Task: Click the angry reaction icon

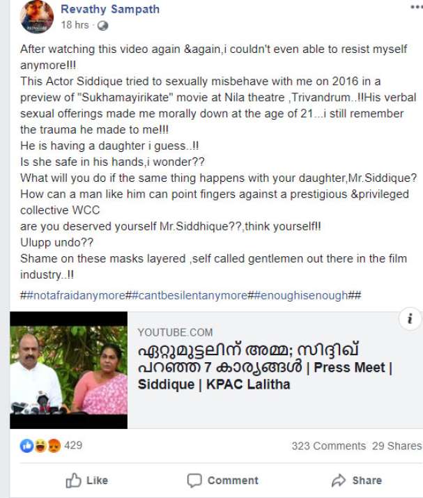Action: [x=54, y=446]
